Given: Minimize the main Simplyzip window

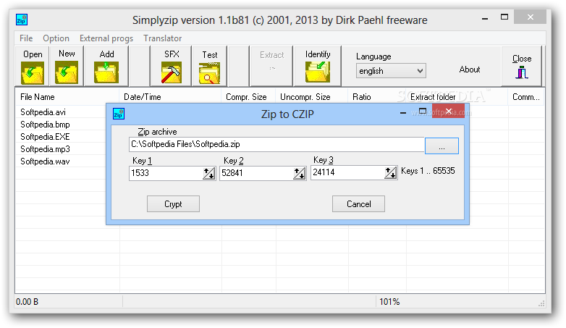Looking at the screenshot, I should click(x=485, y=18).
